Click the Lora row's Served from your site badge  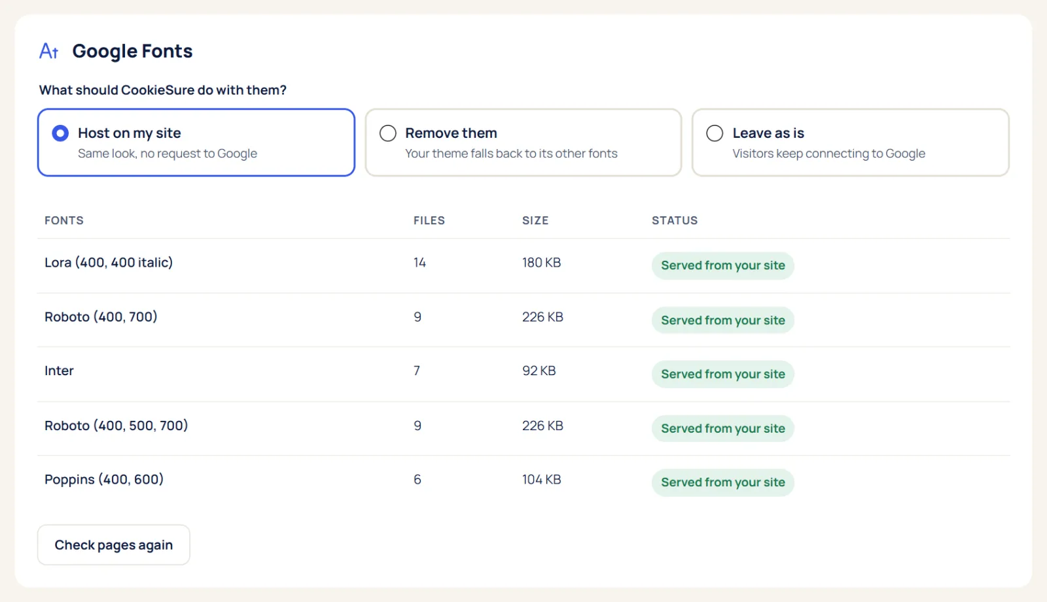coord(722,265)
